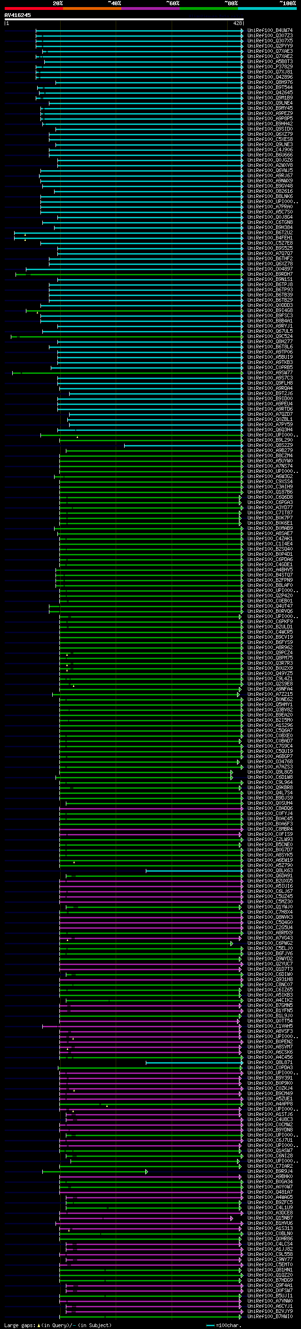
Task: Select label UniRef100_Q6XZ79
Action: point(270,134)
